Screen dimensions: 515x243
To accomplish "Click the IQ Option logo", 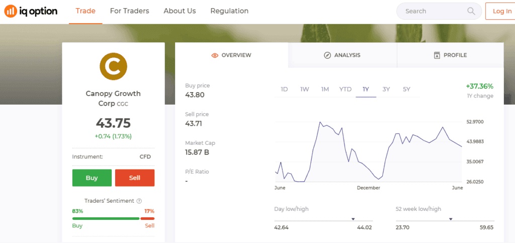I will click(31, 11).
